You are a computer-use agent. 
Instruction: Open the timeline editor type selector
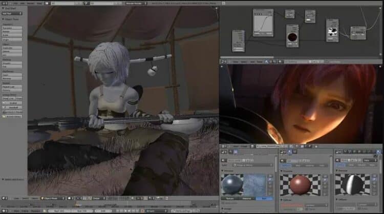tap(5, 210)
